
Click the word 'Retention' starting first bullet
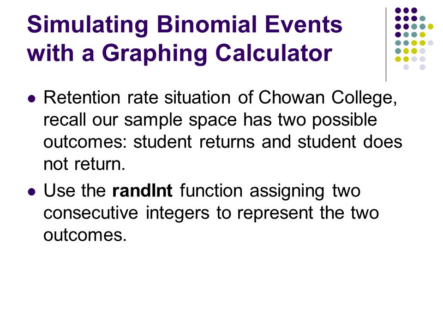[x=82, y=98]
